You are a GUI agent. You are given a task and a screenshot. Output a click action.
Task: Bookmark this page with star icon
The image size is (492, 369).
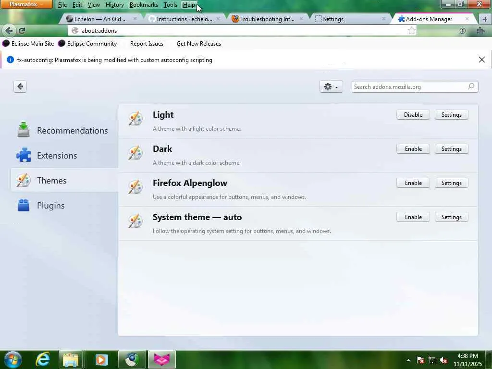point(412,30)
